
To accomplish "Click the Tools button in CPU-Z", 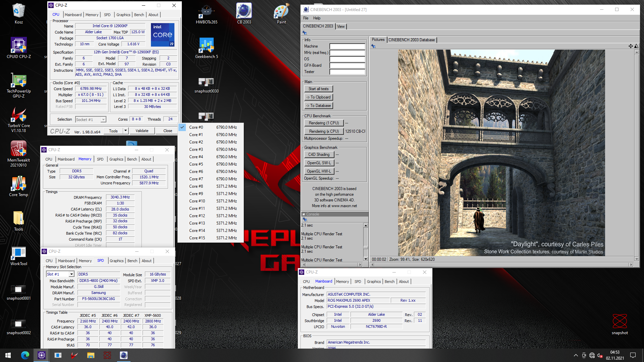I will [113, 131].
